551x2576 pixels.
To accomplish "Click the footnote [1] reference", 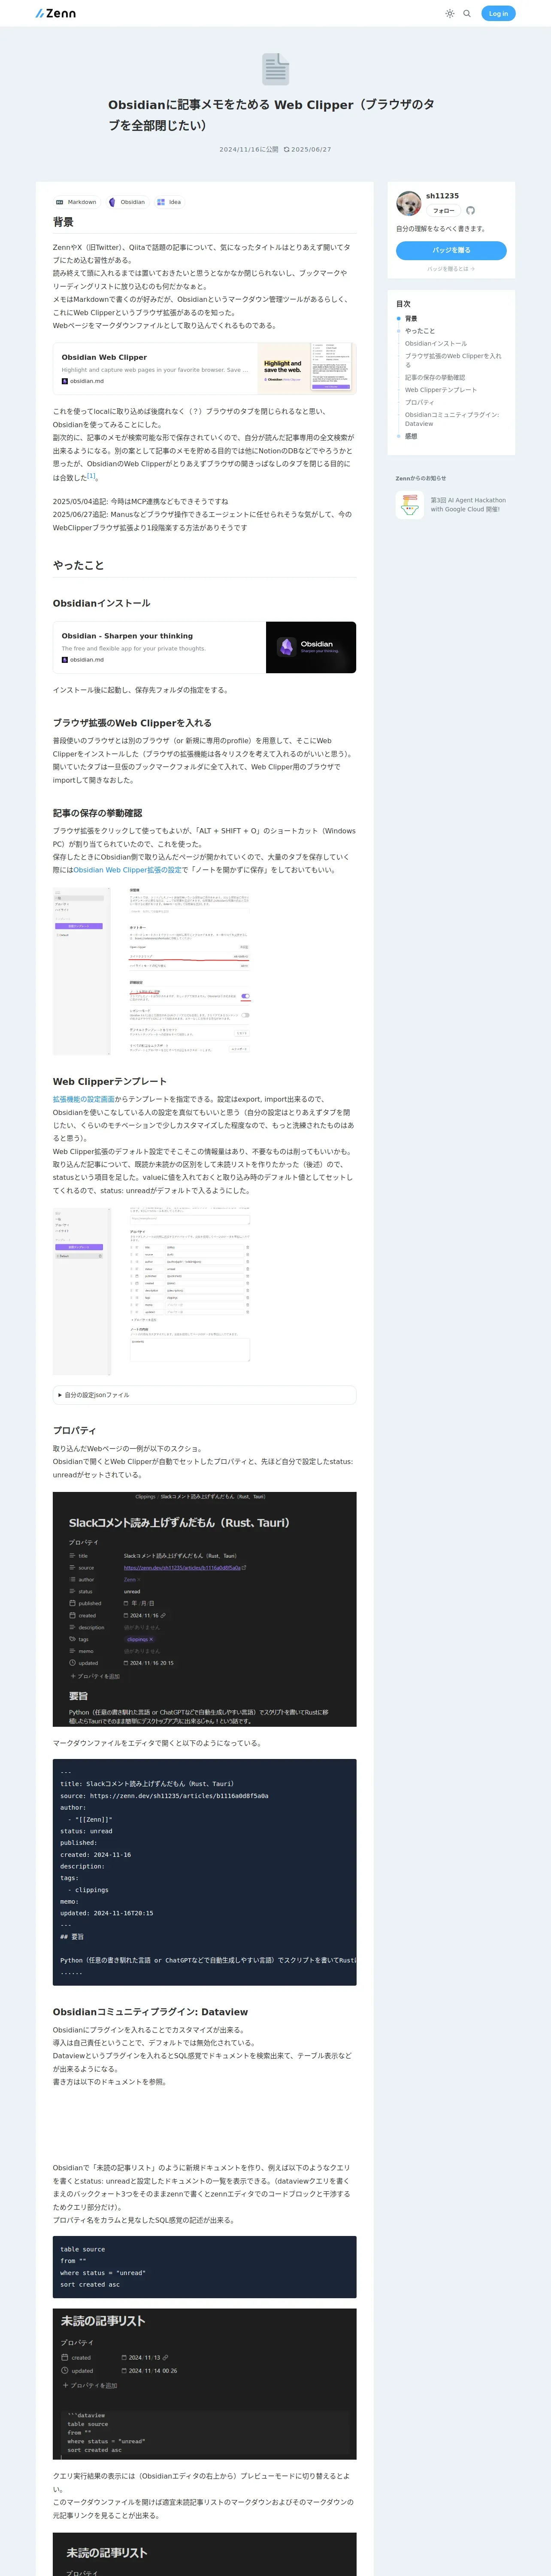I will click(91, 476).
